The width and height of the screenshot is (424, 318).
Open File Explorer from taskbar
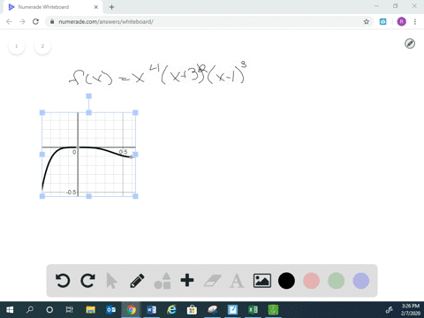click(90, 310)
